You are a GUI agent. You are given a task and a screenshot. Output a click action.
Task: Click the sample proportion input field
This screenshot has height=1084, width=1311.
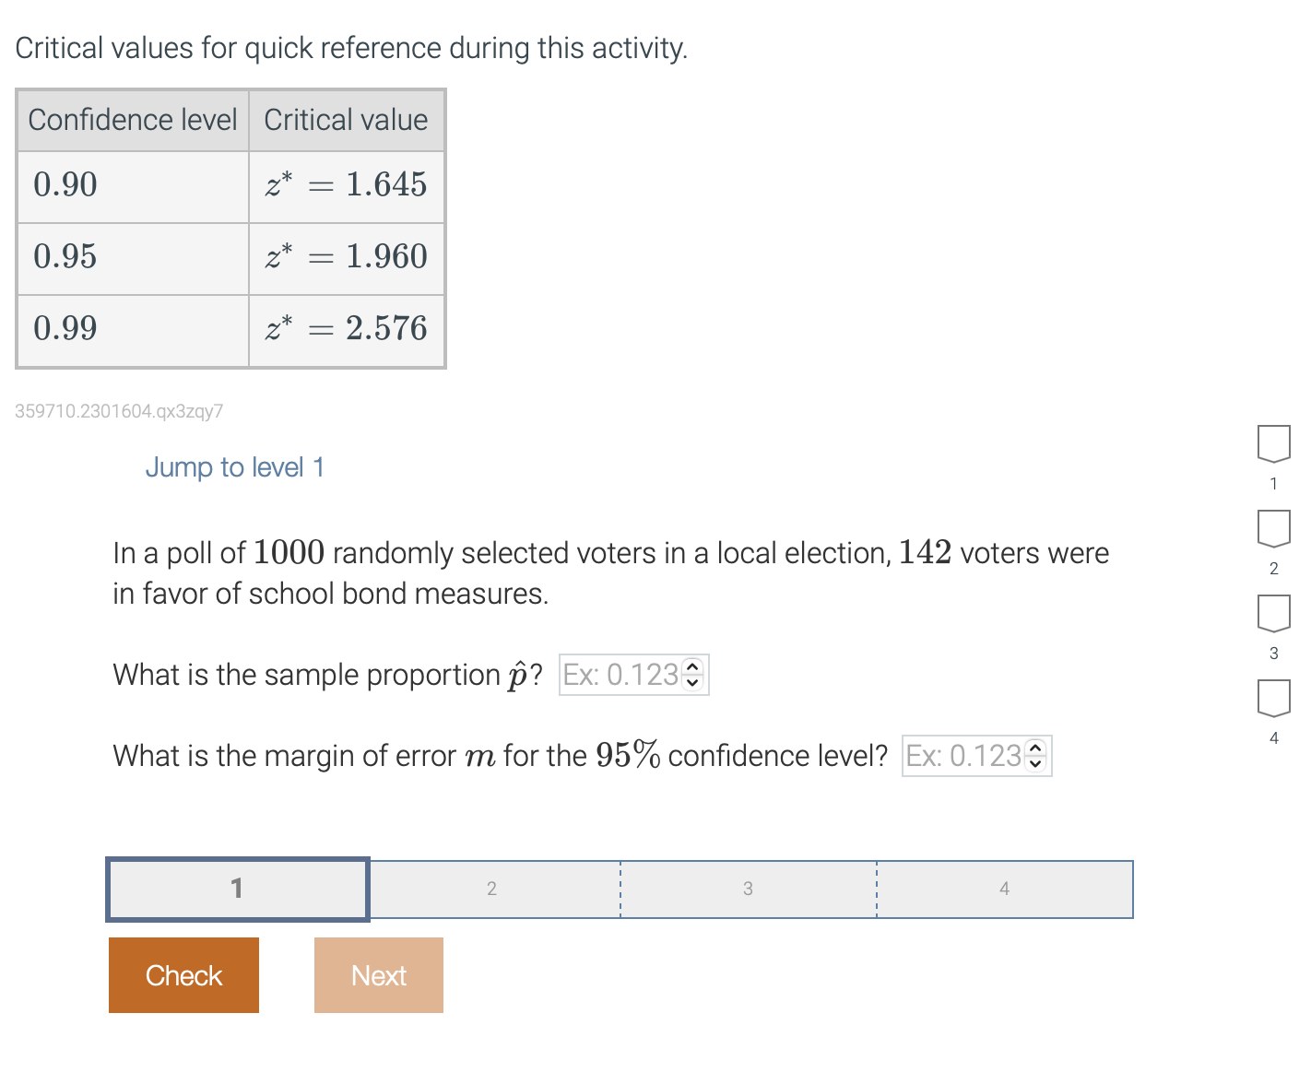618,674
